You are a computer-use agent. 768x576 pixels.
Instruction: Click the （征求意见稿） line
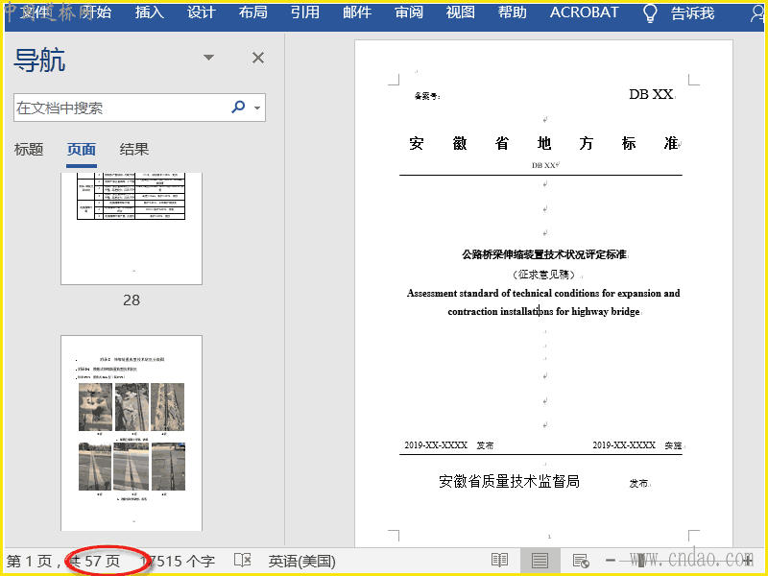[x=543, y=275]
